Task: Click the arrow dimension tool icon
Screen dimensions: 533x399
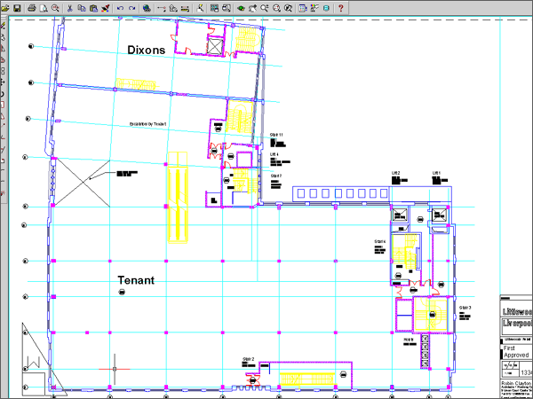Action: (x=162, y=8)
